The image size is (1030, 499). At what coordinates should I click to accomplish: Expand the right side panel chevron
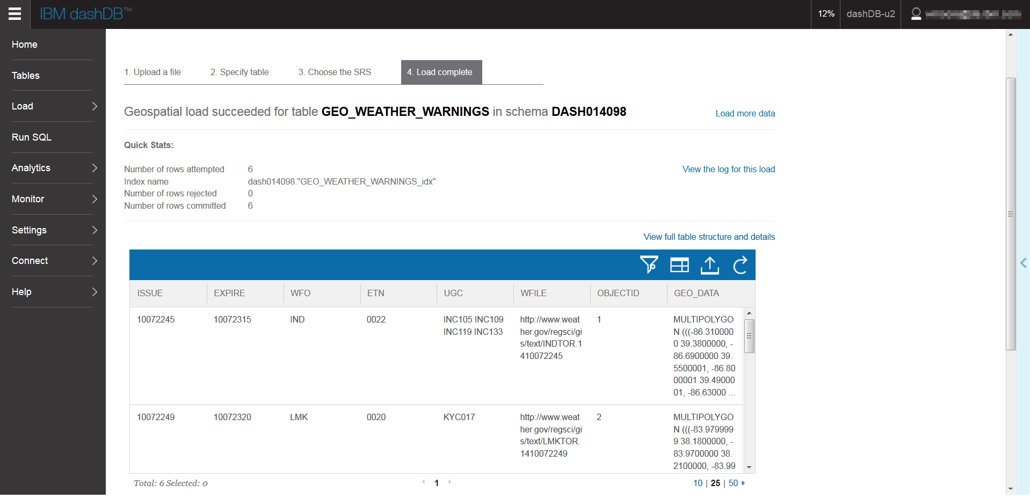(x=1024, y=263)
